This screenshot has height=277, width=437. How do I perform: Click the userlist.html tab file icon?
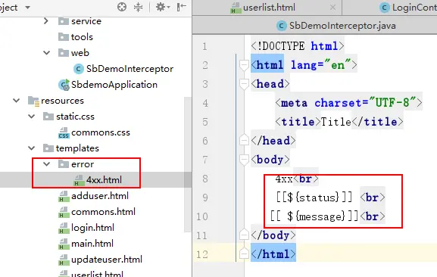(236, 8)
